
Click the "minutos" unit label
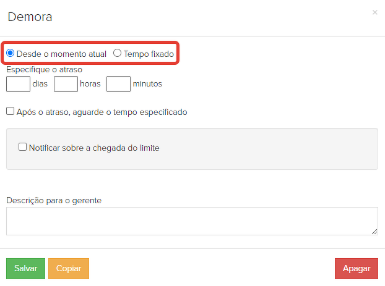pyautogui.click(x=147, y=84)
